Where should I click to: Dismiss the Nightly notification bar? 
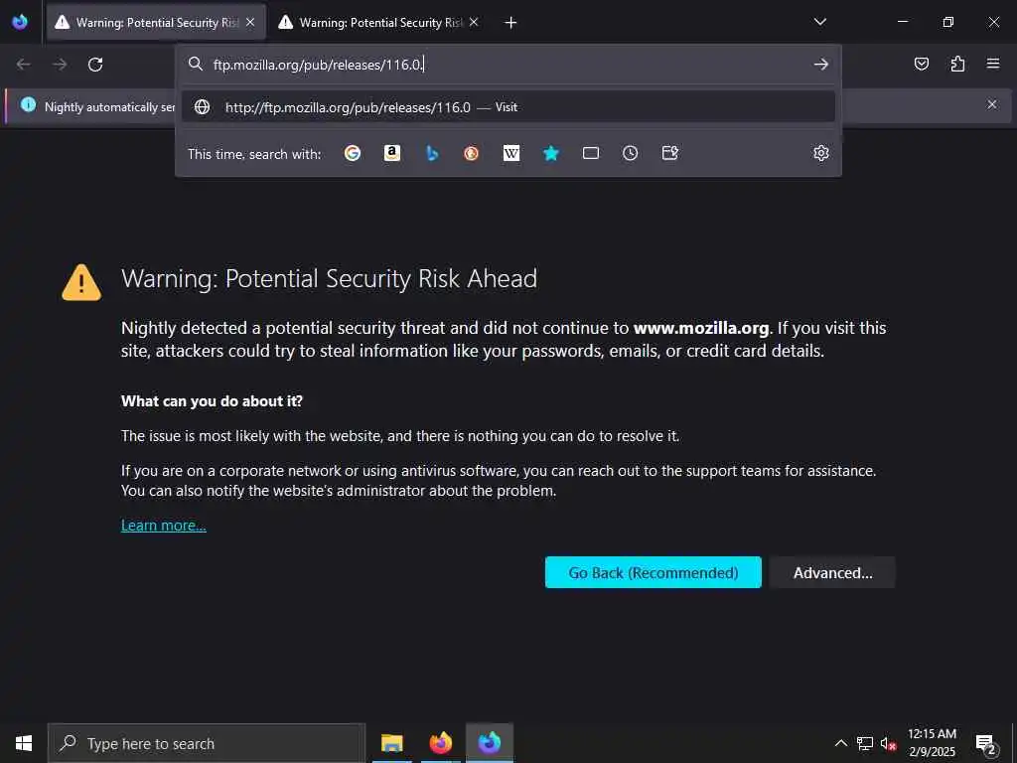pyautogui.click(x=992, y=104)
